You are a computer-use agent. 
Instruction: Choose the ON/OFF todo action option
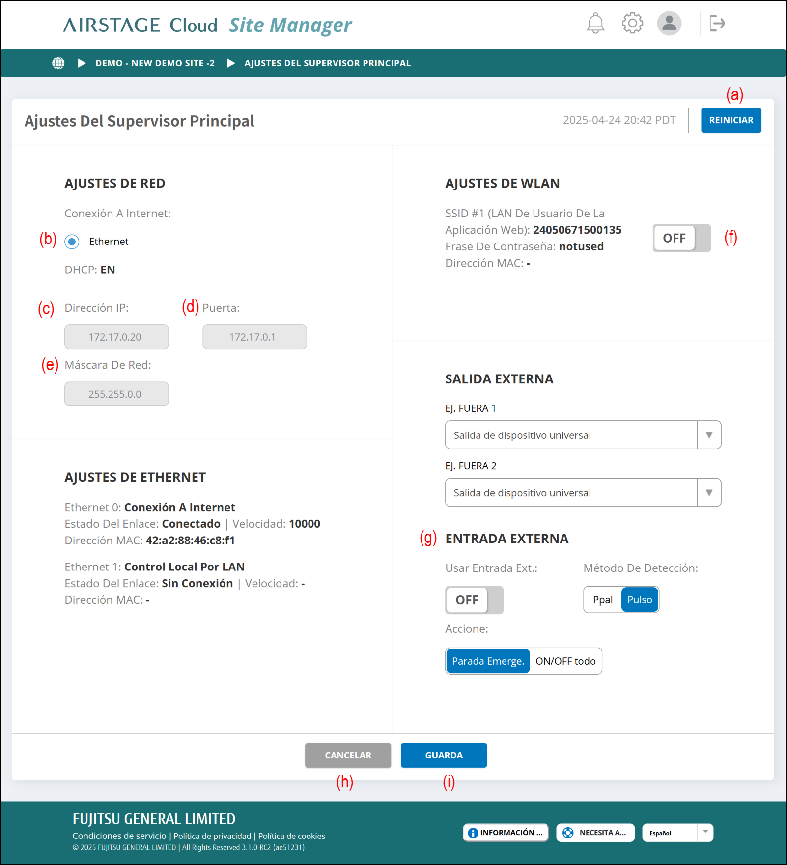(x=565, y=661)
